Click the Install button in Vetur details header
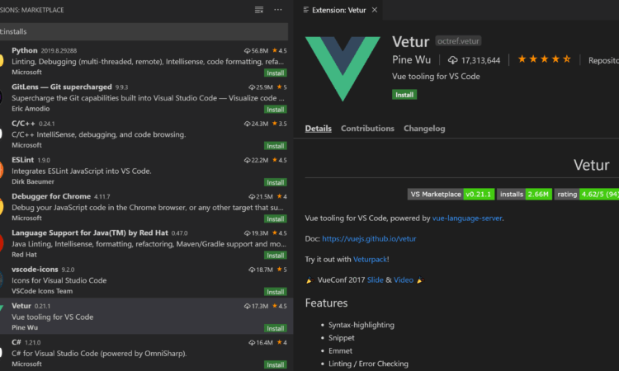This screenshot has width=619, height=371. [x=404, y=95]
